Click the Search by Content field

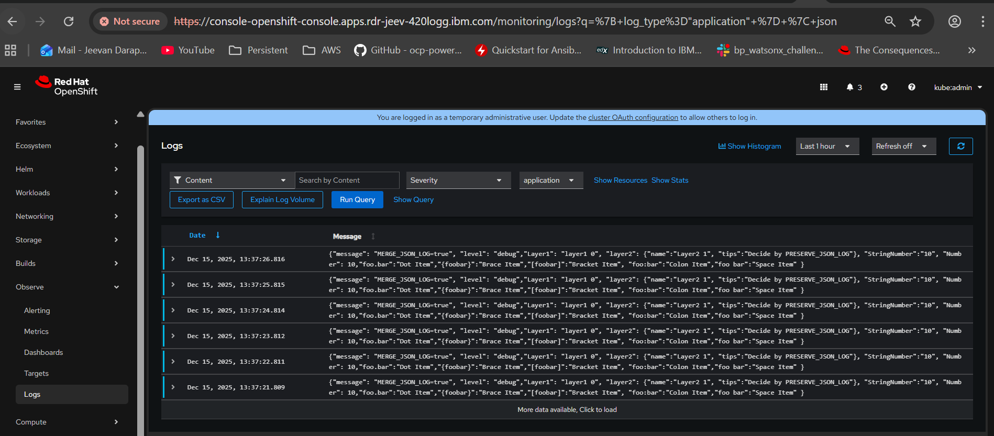(347, 181)
